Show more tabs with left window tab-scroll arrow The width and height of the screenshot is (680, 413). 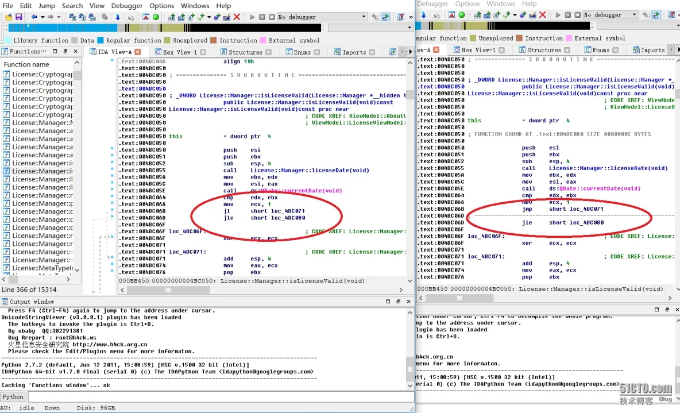click(410, 52)
